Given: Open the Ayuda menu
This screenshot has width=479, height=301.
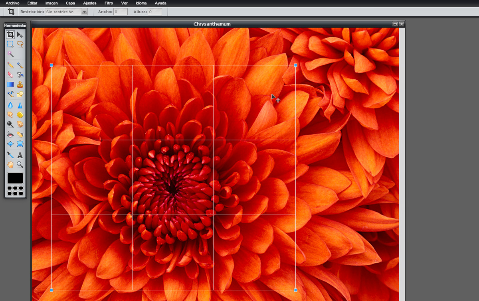Looking at the screenshot, I should [x=160, y=3].
